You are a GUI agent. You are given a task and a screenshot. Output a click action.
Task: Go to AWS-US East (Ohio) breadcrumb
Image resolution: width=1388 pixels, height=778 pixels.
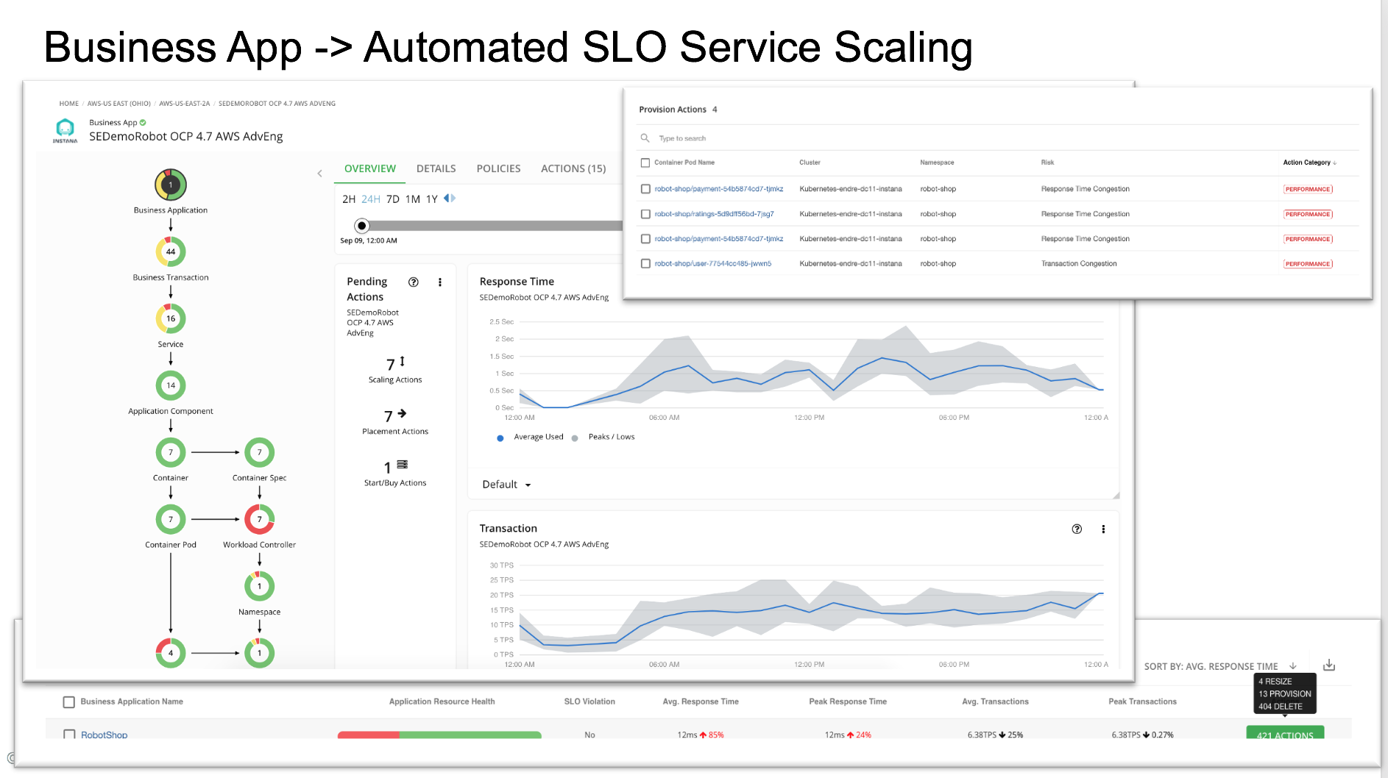click(118, 104)
